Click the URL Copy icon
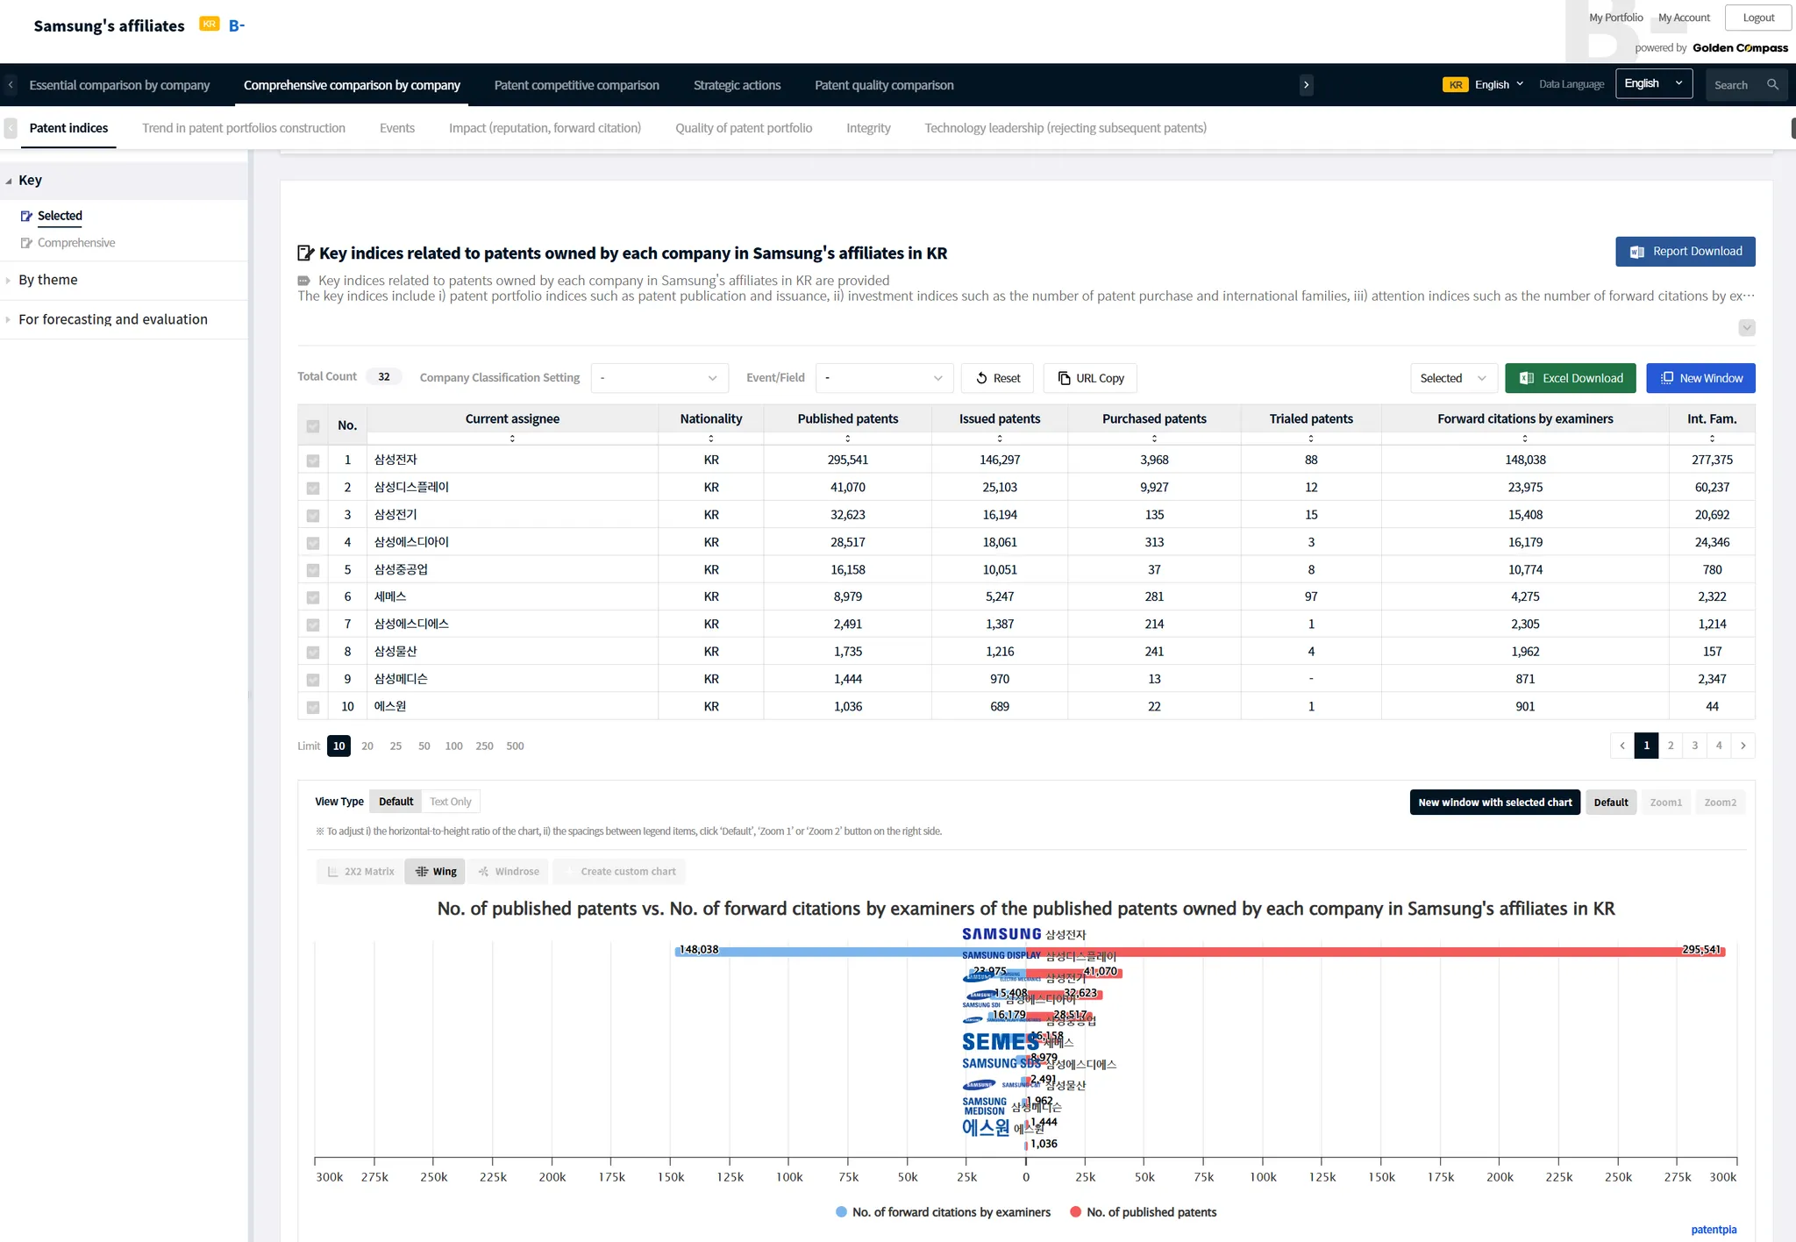The height and width of the screenshot is (1242, 1796). tap(1064, 378)
